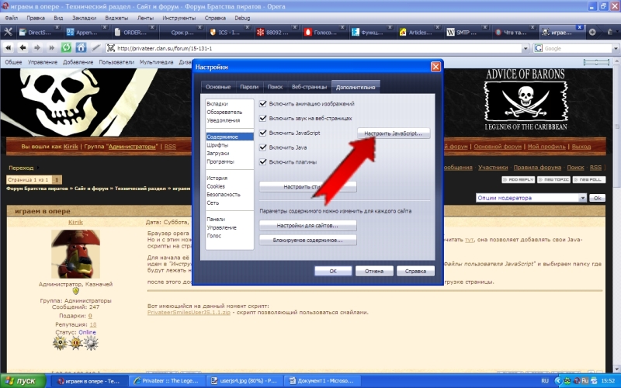Go back with the Back arrow

(x=23, y=48)
